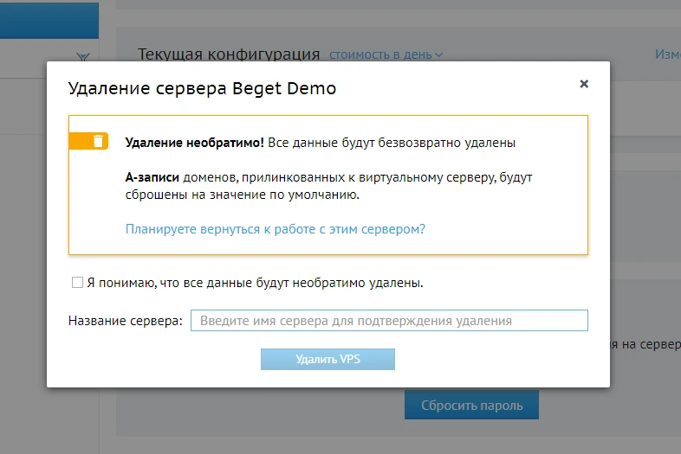Screen dimensions: 681x454
Task: Expand the стоимость в день dropdown
Action: pyautogui.click(x=386, y=55)
